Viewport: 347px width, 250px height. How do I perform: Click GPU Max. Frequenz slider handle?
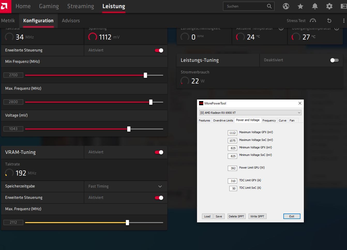(x=151, y=102)
